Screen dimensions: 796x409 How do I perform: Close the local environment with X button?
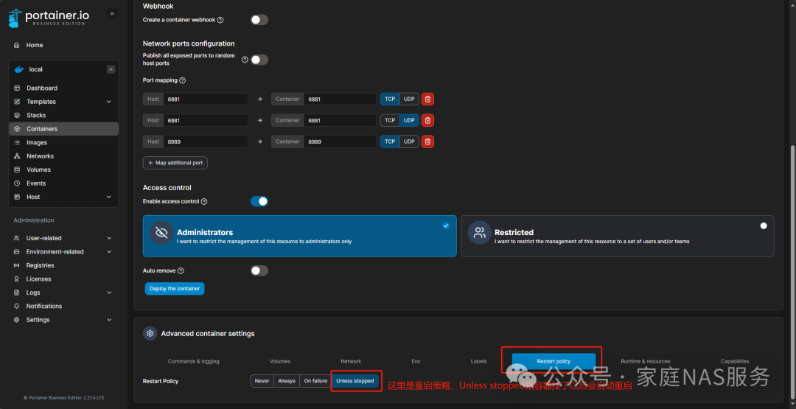(111, 69)
